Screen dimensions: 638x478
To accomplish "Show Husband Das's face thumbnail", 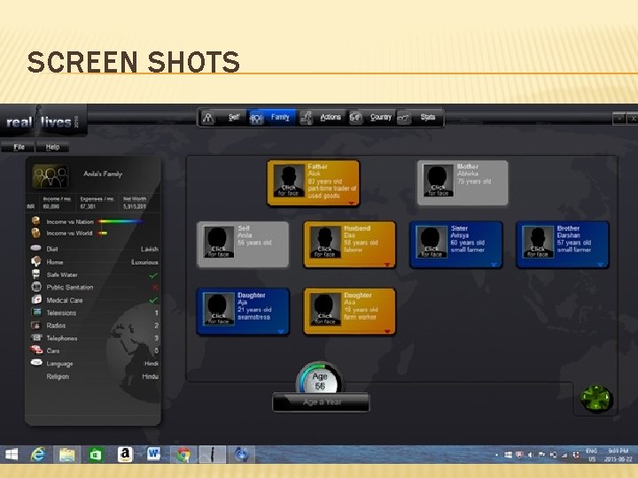I will click(x=324, y=242).
